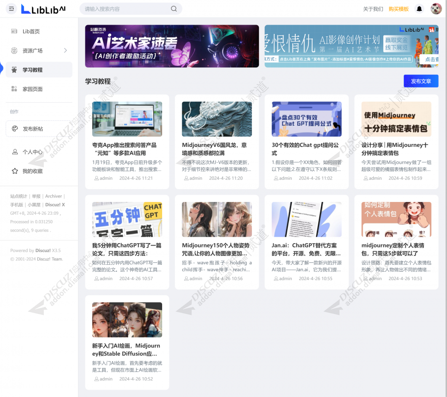Click the search magnifier icon
The width and height of the screenshot is (447, 397).
(173, 9)
